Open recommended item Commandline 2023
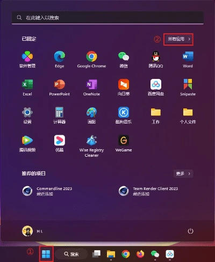The height and width of the screenshot is (262, 215). pyautogui.click(x=47, y=191)
